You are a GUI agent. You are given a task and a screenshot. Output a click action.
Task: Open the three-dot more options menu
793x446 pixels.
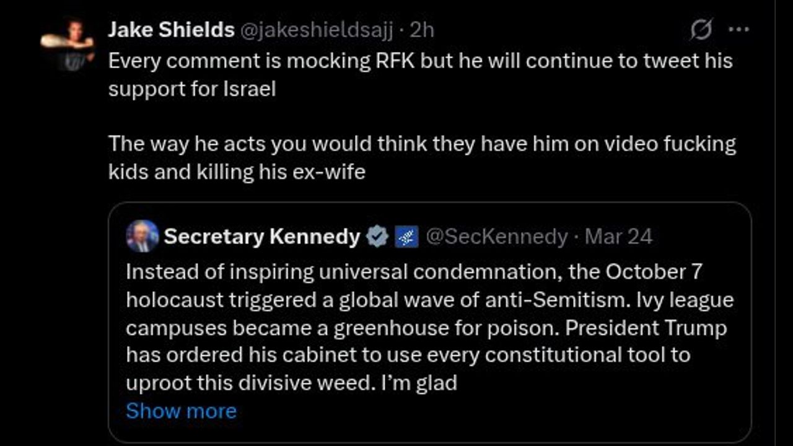(738, 30)
